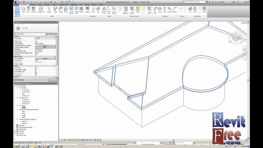Select the Door tool

point(28,10)
